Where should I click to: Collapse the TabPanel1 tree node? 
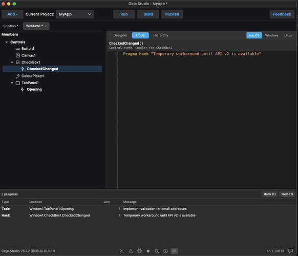pos(12,83)
